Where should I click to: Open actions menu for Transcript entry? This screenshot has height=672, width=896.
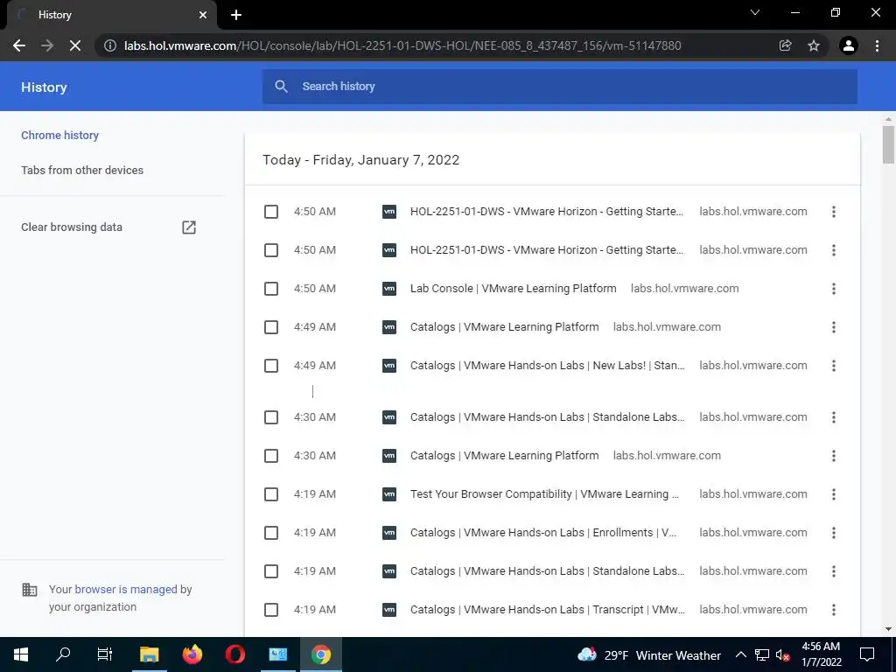point(834,610)
